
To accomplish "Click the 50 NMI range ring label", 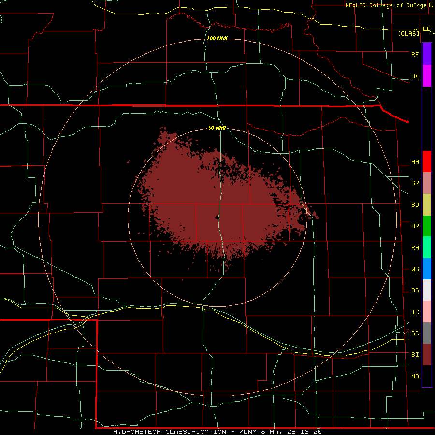I will point(217,128).
